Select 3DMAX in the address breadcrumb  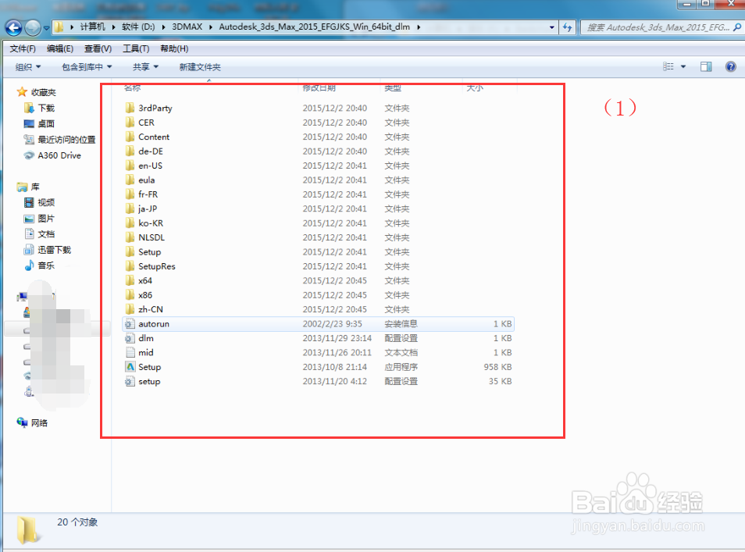pyautogui.click(x=187, y=27)
